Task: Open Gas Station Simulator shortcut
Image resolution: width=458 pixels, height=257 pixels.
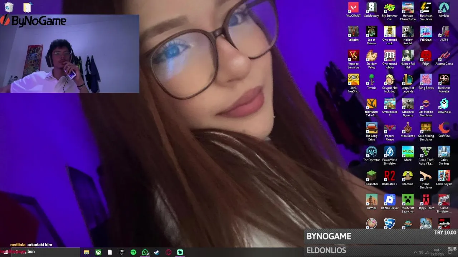Action: click(426, 107)
